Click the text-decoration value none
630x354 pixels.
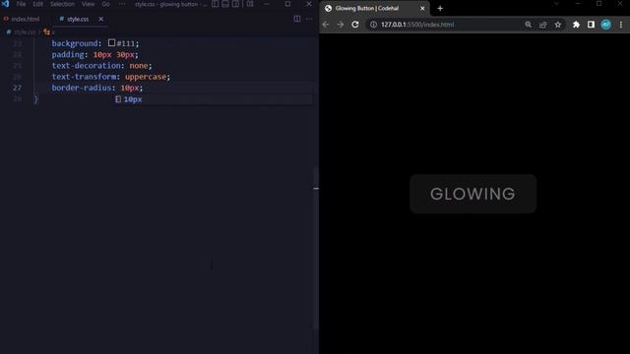(139, 66)
